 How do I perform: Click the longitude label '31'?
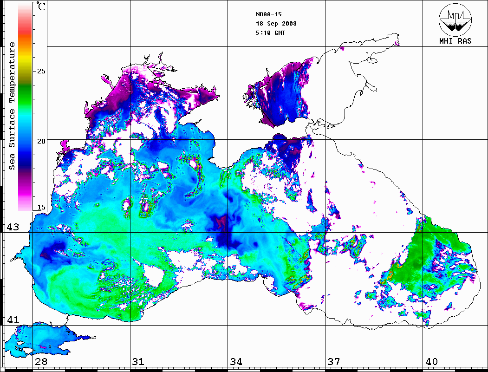tap(138, 361)
